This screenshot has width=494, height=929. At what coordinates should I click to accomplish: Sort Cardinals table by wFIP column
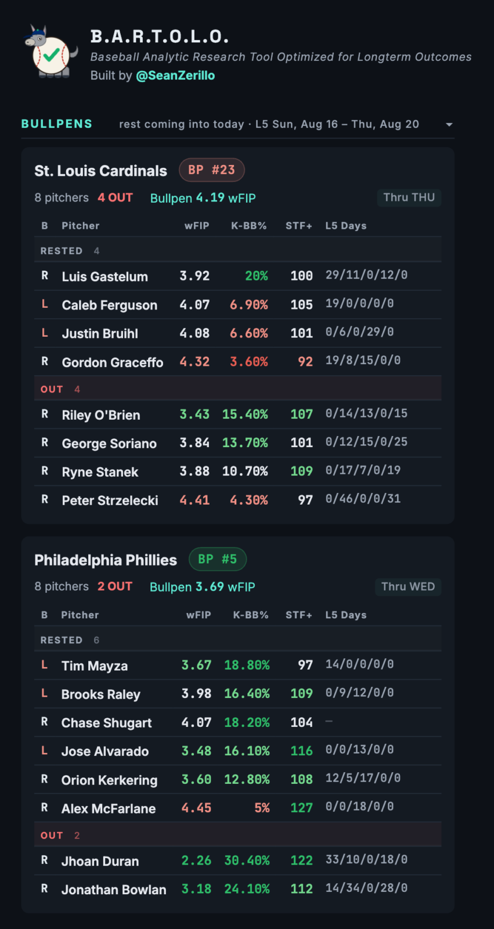coord(197,226)
